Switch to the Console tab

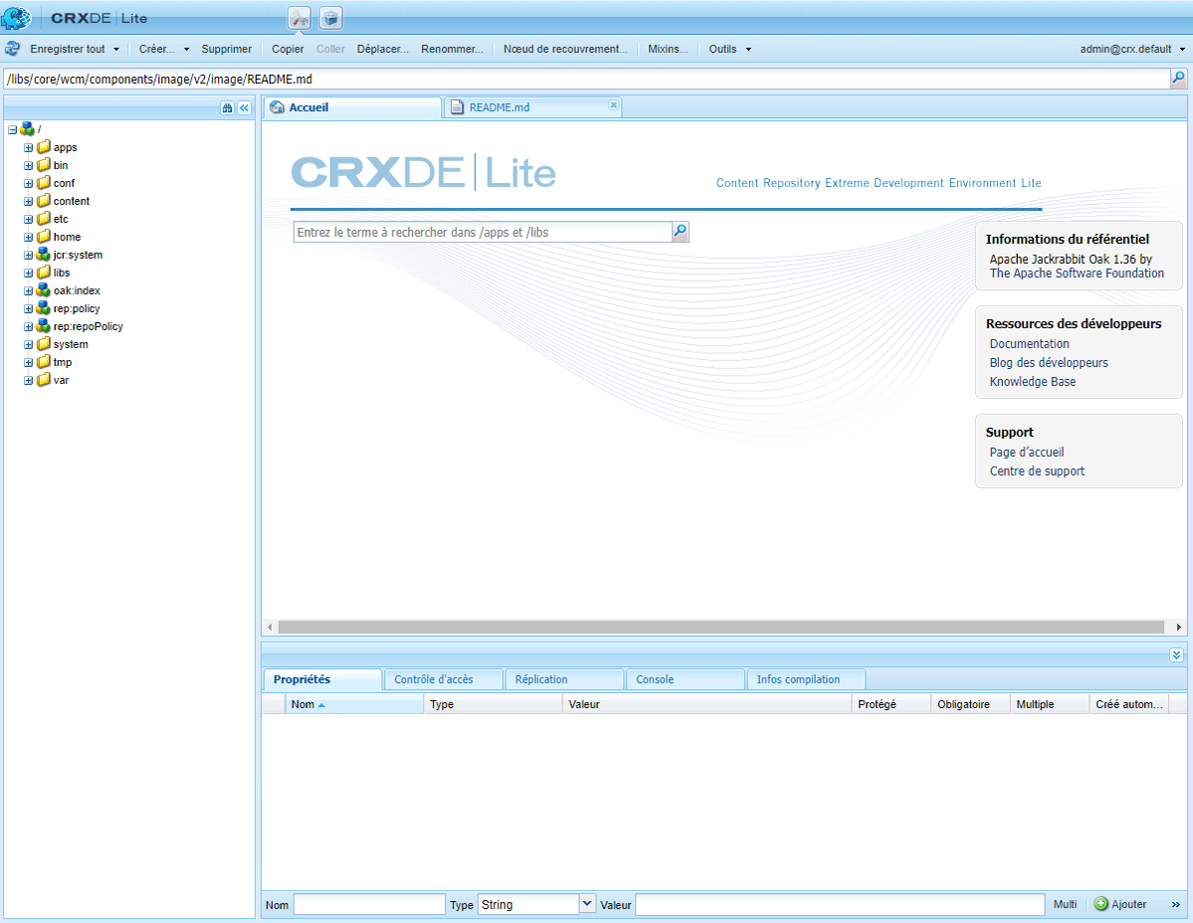click(684, 678)
